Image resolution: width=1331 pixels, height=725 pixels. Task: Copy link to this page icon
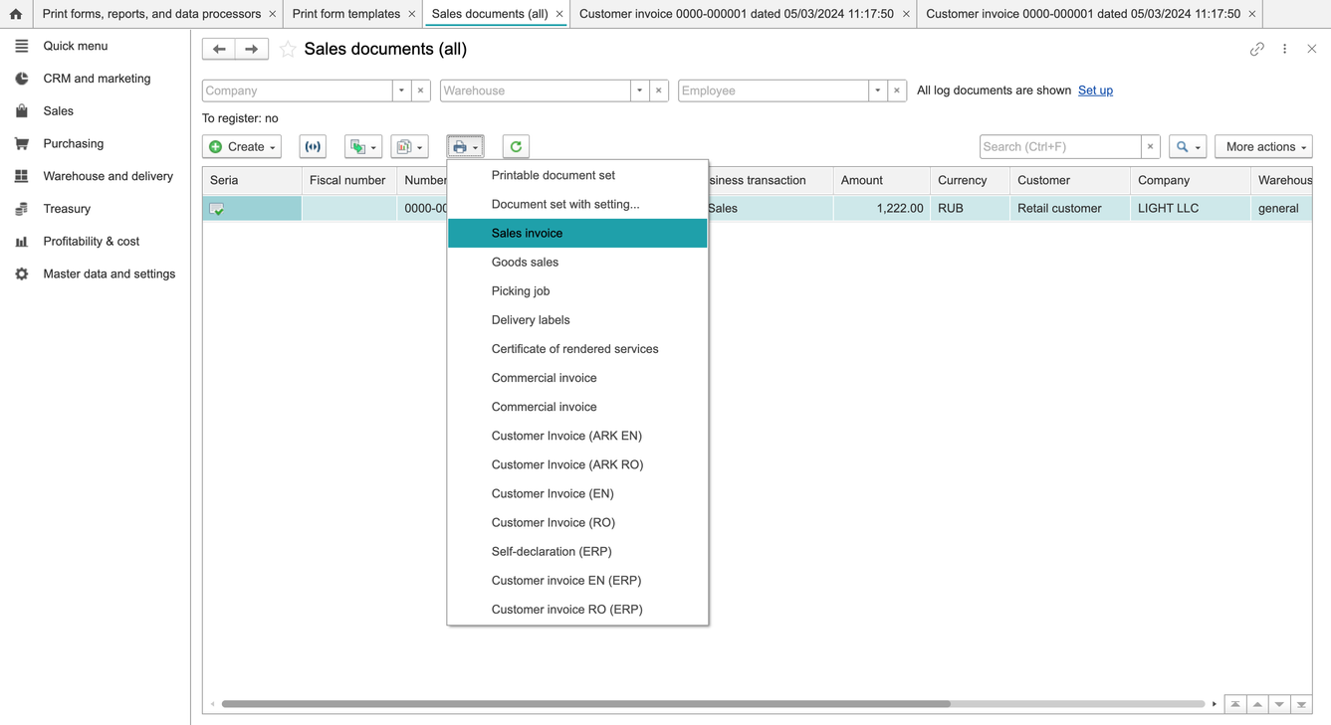[x=1257, y=49]
